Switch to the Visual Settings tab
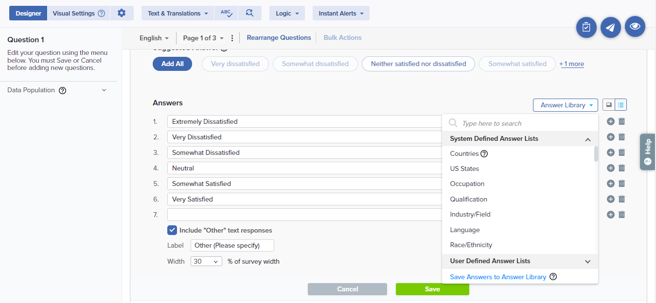 click(x=78, y=13)
